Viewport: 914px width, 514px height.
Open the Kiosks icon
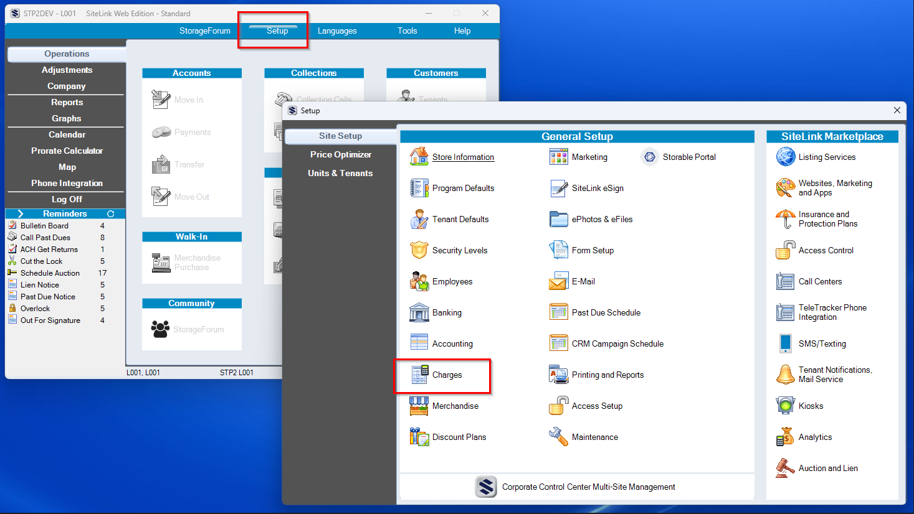[x=786, y=406]
